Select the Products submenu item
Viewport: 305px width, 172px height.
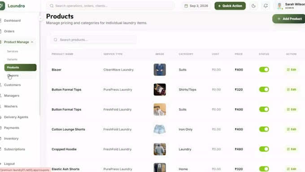pyautogui.click(x=20, y=67)
